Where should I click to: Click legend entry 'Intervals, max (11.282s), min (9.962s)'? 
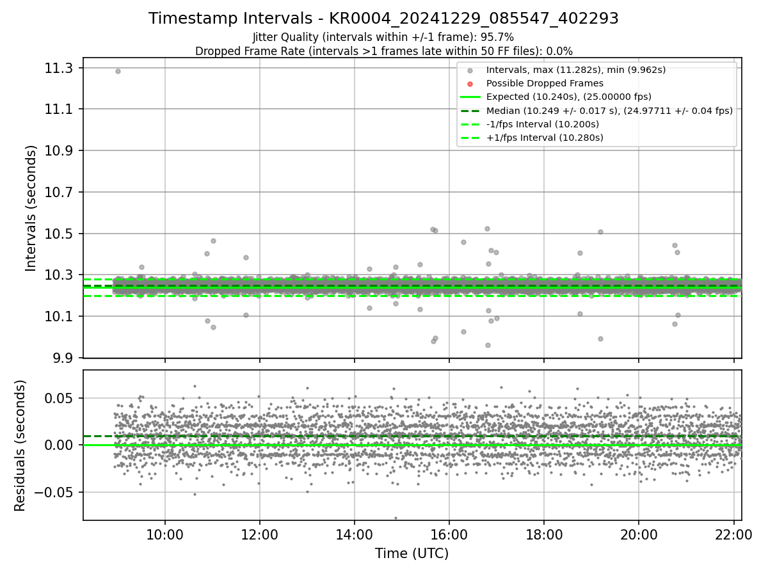click(x=576, y=70)
